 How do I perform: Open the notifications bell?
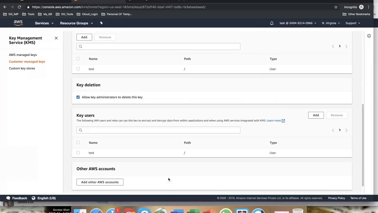click(272, 23)
